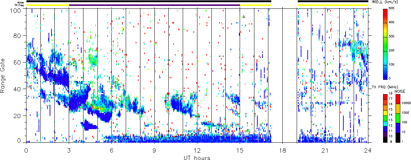Pick the green swatch in the NOISE legend
The image size is (411, 160).
(398, 118)
